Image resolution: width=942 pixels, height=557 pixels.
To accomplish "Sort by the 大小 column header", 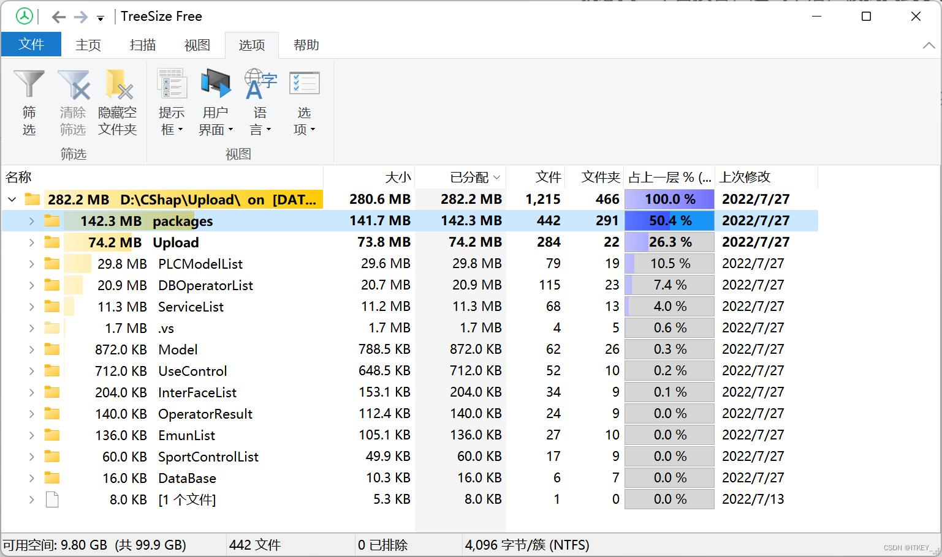I will click(x=369, y=177).
